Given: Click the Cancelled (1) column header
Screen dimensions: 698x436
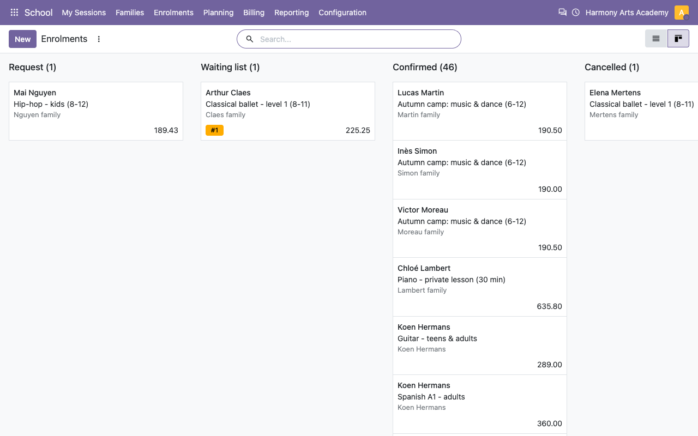Looking at the screenshot, I should (612, 67).
